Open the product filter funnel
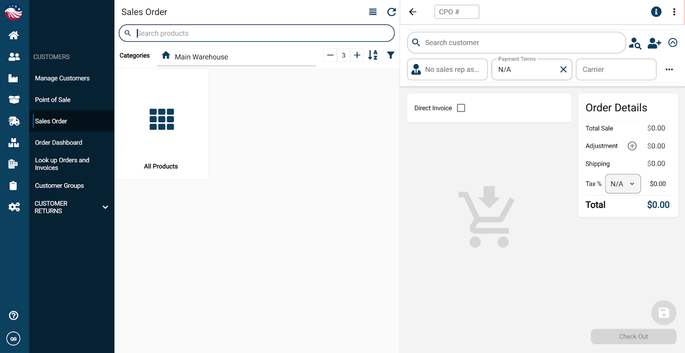Viewport: 685px width, 353px height. [x=390, y=55]
